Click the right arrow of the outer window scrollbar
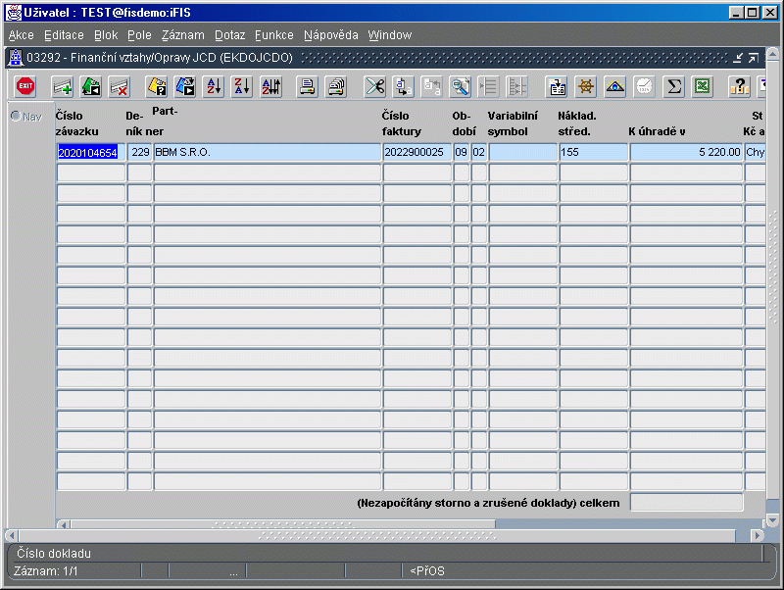This screenshot has width=784, height=590. (x=758, y=535)
